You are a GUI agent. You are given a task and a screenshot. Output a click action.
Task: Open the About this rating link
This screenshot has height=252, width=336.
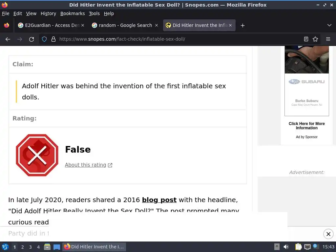(86, 165)
